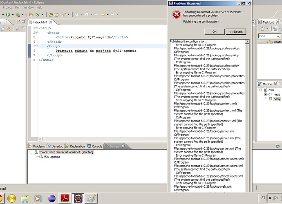
Task: Open the Run menu
Action: click(18, 7)
